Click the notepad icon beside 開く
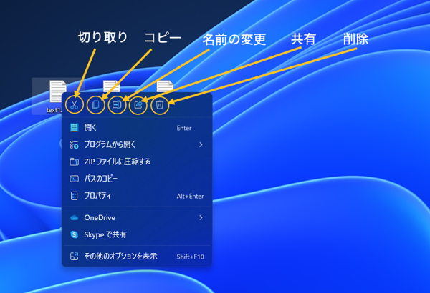 74,128
